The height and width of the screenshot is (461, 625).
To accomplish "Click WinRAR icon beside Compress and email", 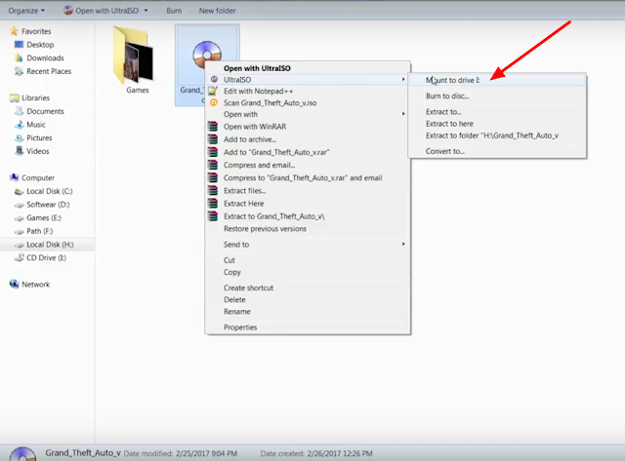I will 213,165.
